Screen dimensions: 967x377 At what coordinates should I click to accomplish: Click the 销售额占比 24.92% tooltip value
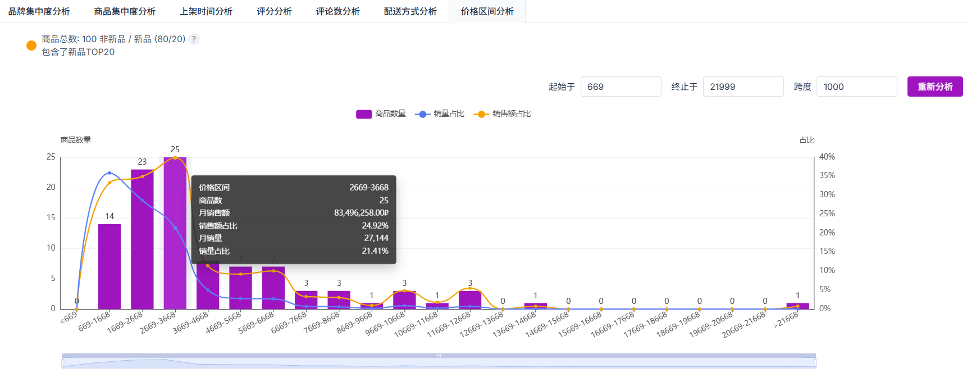coord(375,226)
